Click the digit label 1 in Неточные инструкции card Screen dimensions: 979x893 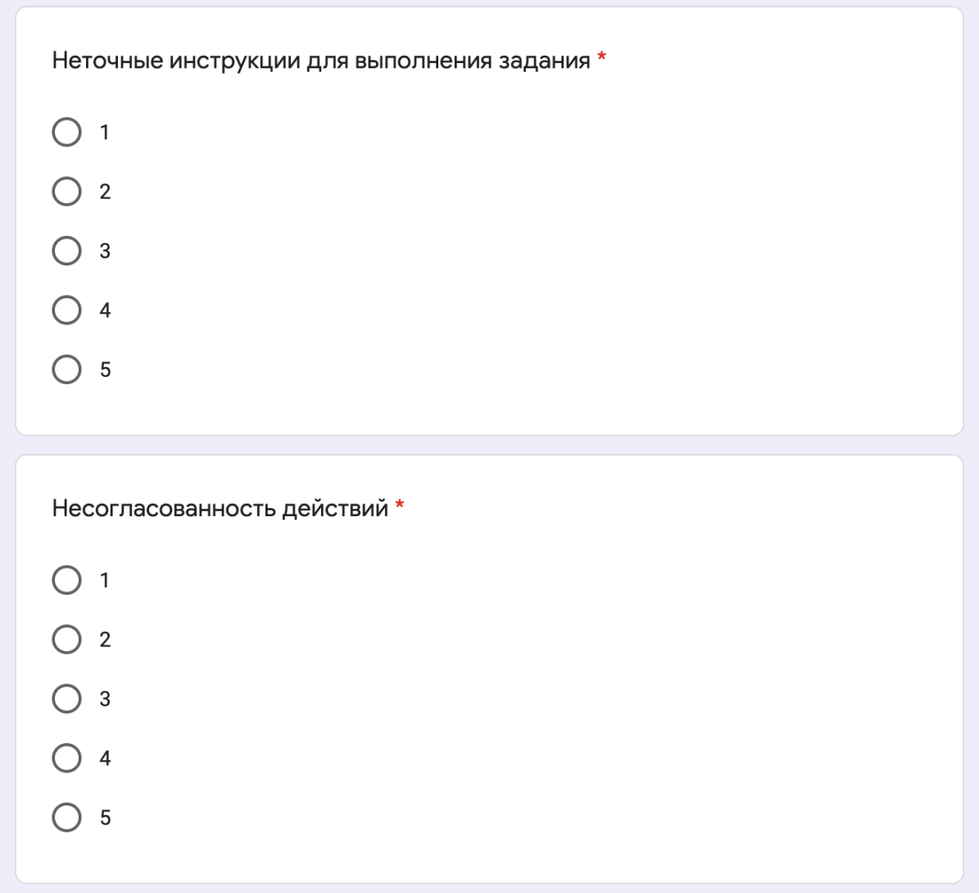click(105, 133)
